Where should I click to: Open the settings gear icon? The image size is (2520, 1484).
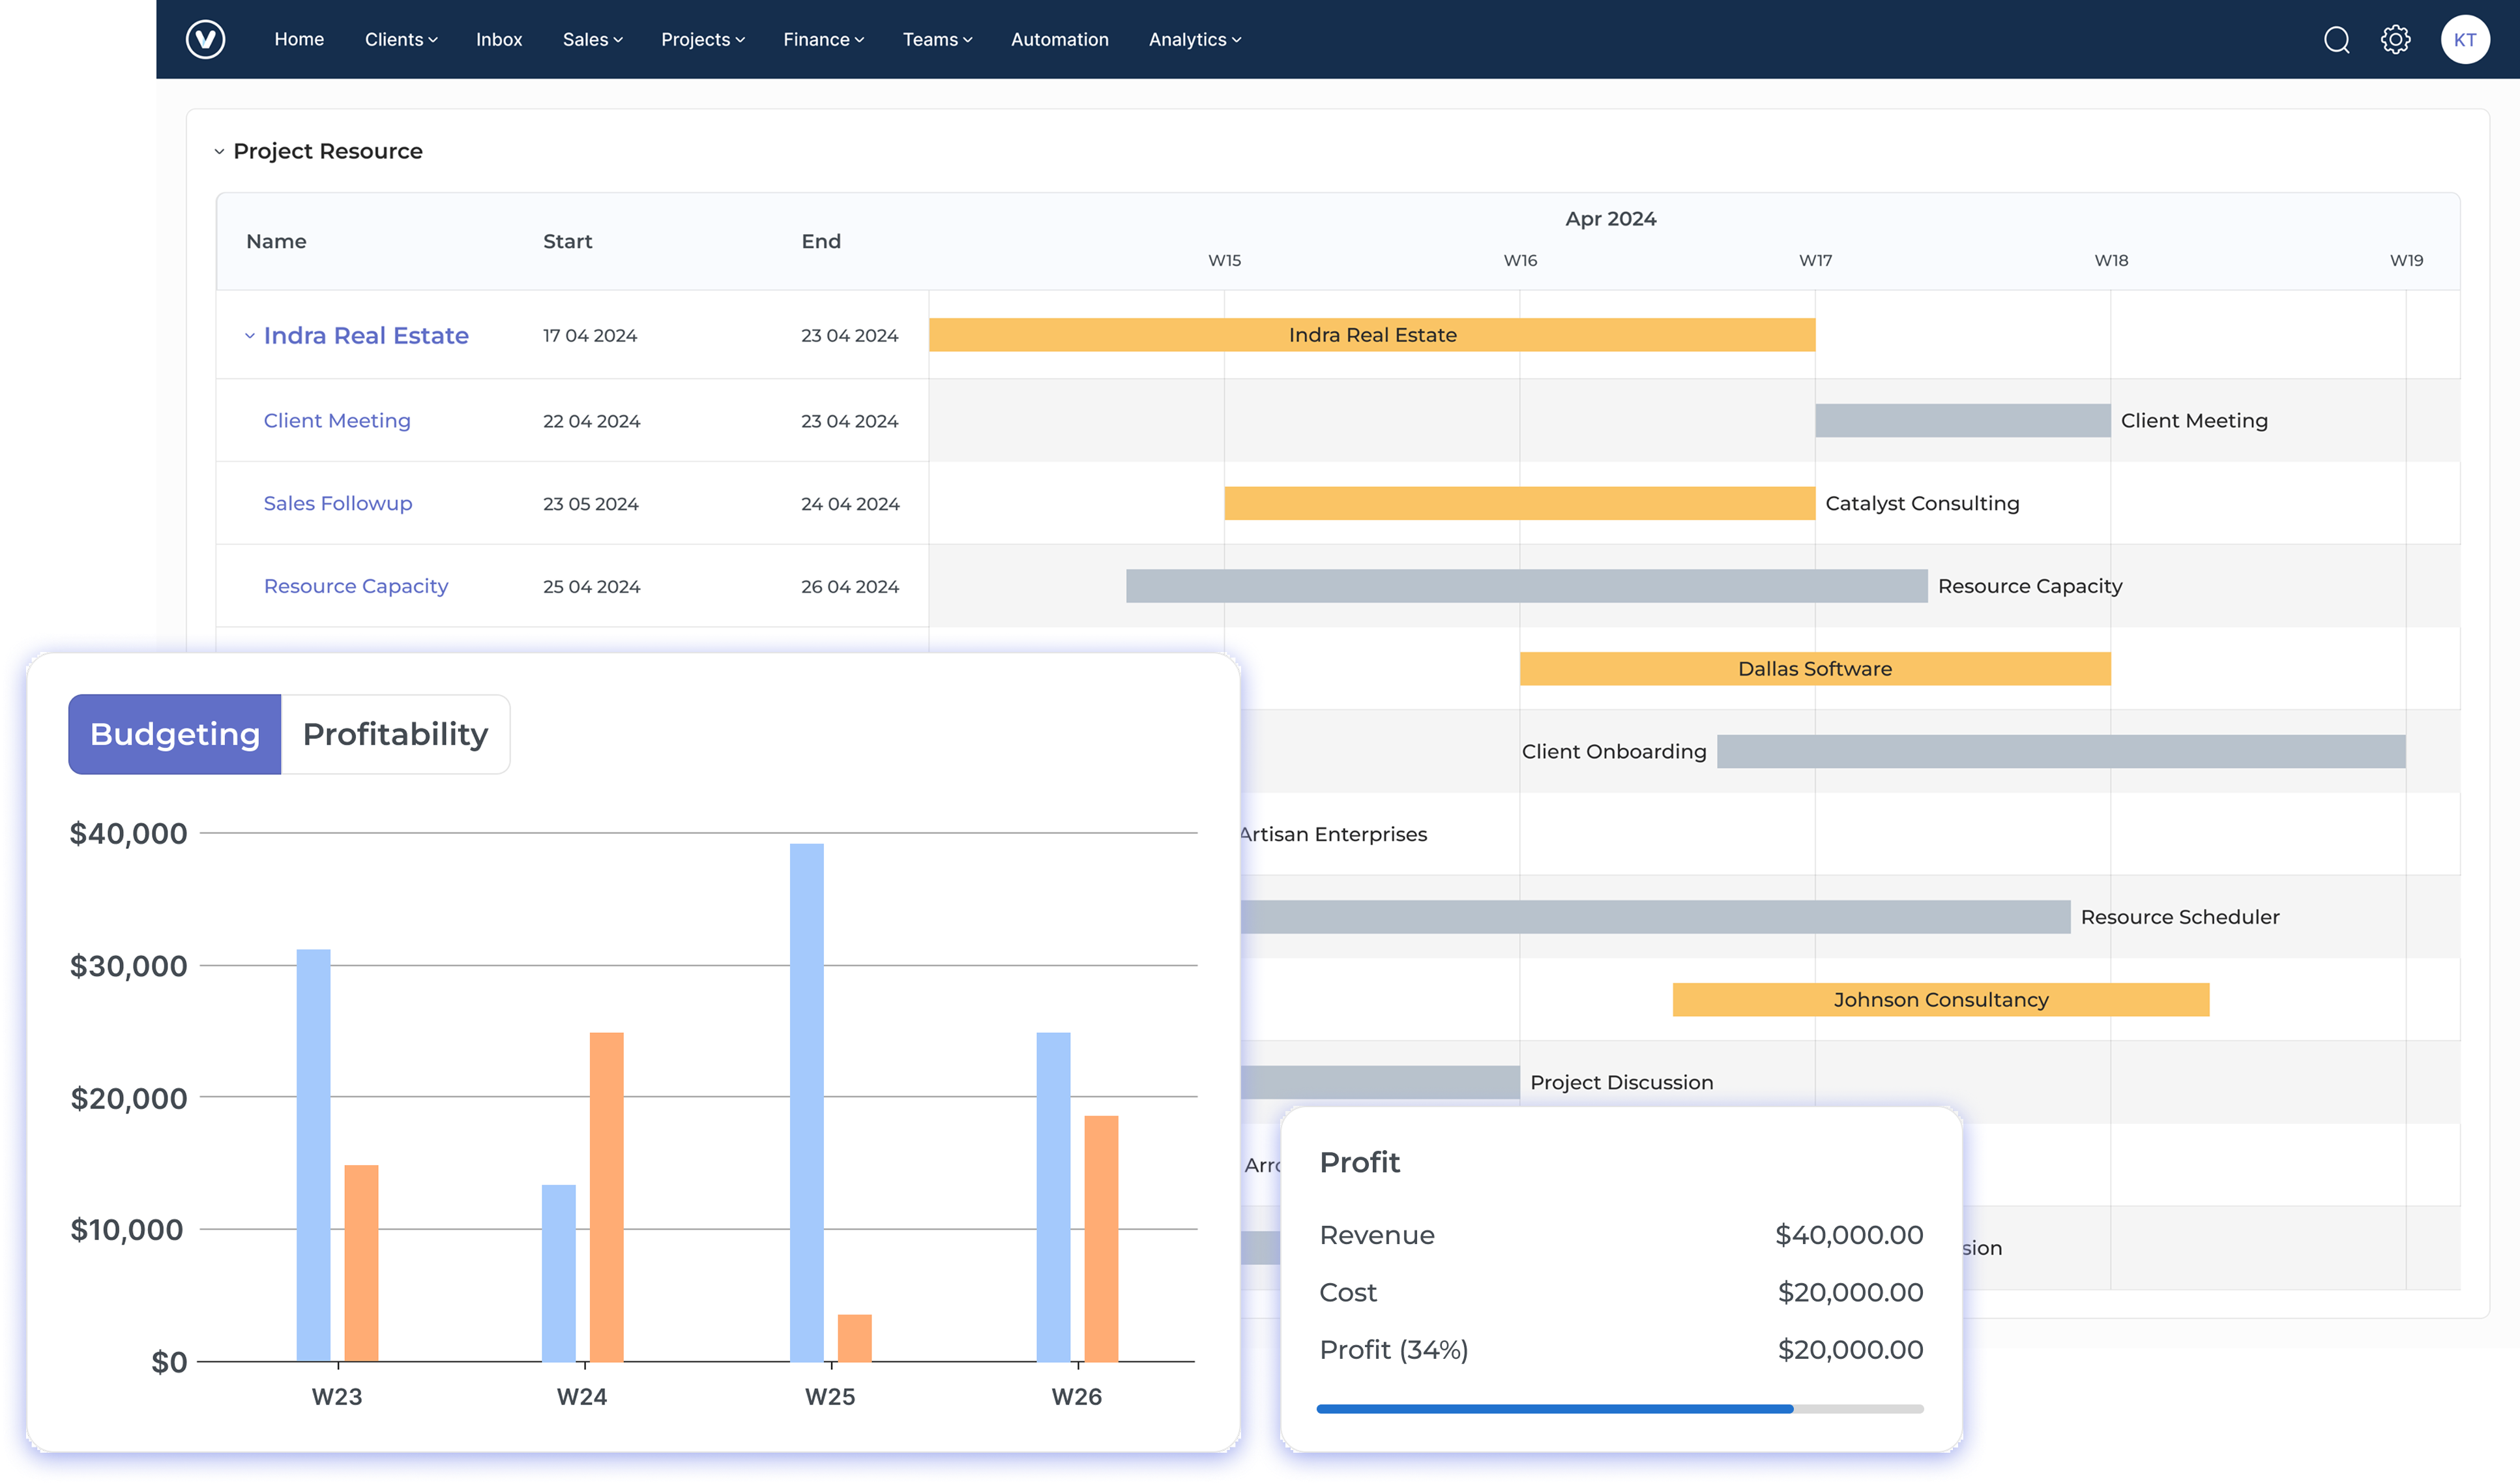[x=2395, y=40]
